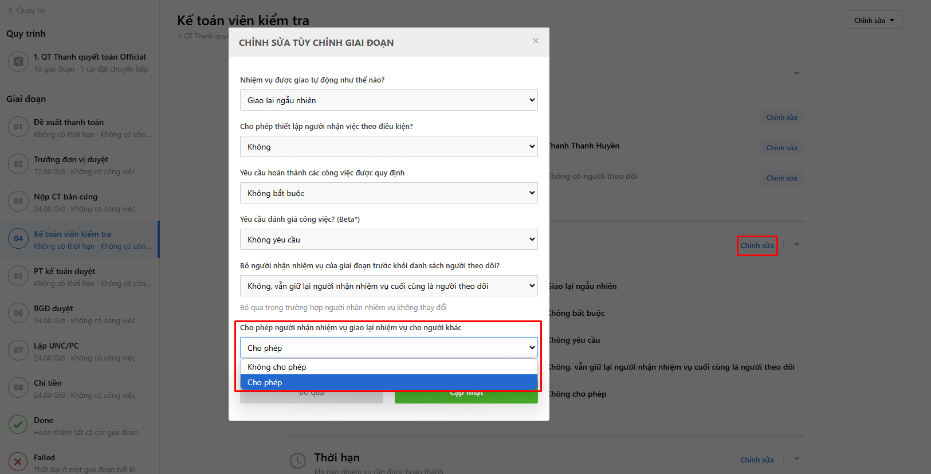Click the clock icon beside Thời hạn
The image size is (931, 474).
[298, 461]
